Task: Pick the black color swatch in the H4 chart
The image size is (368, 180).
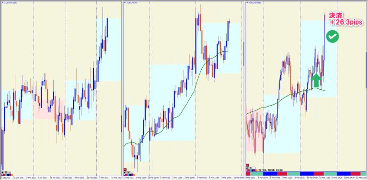Action: click(130, 175)
